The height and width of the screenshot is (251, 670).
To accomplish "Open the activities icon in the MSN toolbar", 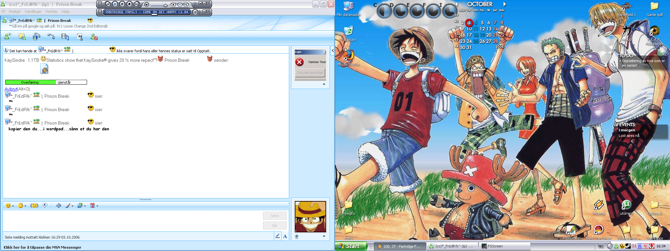I will pos(65,37).
